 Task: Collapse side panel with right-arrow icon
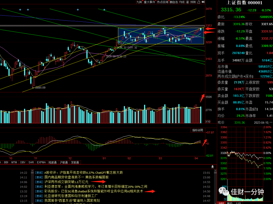[x=203, y=2]
